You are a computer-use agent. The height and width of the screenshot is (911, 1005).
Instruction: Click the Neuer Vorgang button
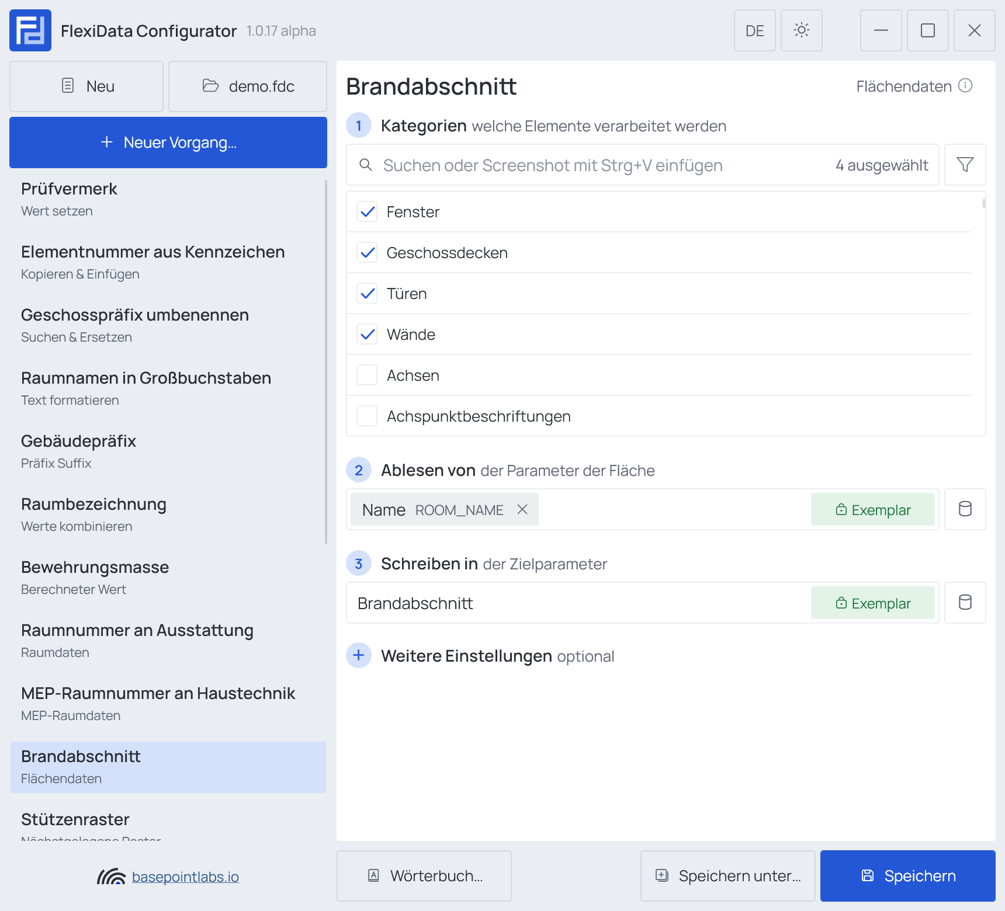168,142
